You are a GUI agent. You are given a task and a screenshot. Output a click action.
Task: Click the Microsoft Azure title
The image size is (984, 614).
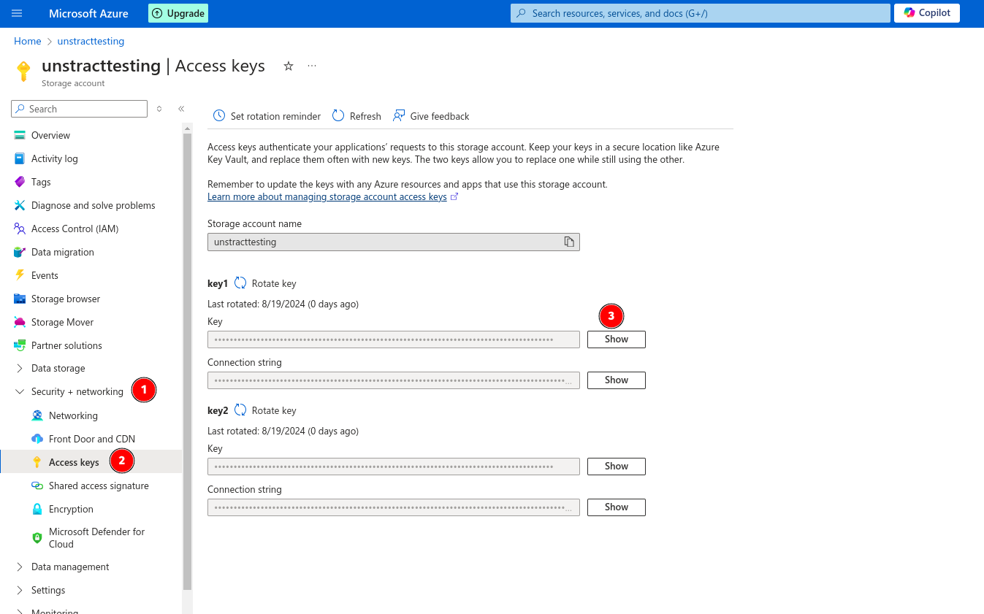coord(88,13)
